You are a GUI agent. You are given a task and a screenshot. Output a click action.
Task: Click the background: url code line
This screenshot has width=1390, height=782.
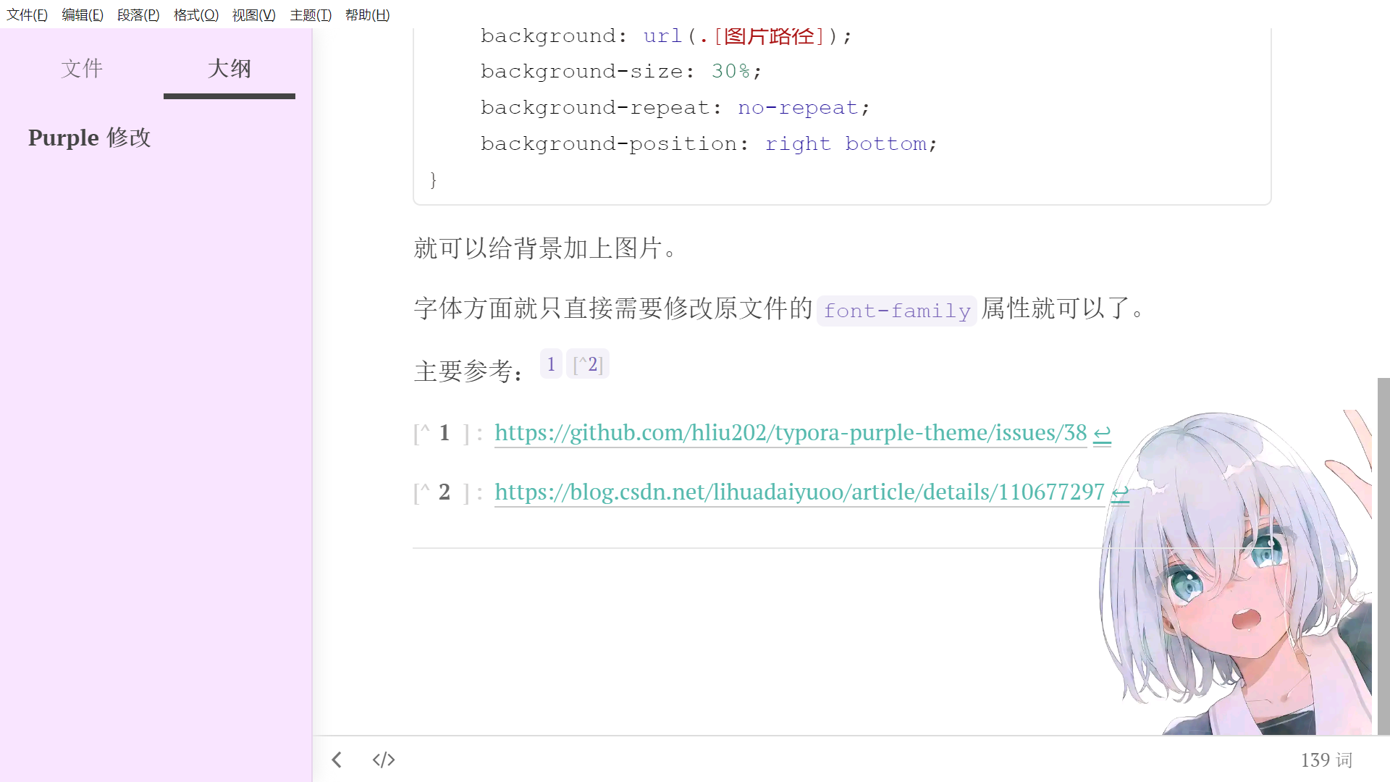(x=666, y=35)
